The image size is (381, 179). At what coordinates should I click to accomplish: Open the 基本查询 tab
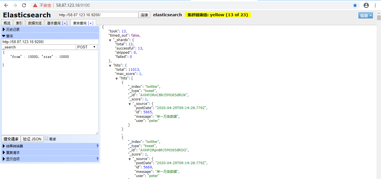coord(54,23)
